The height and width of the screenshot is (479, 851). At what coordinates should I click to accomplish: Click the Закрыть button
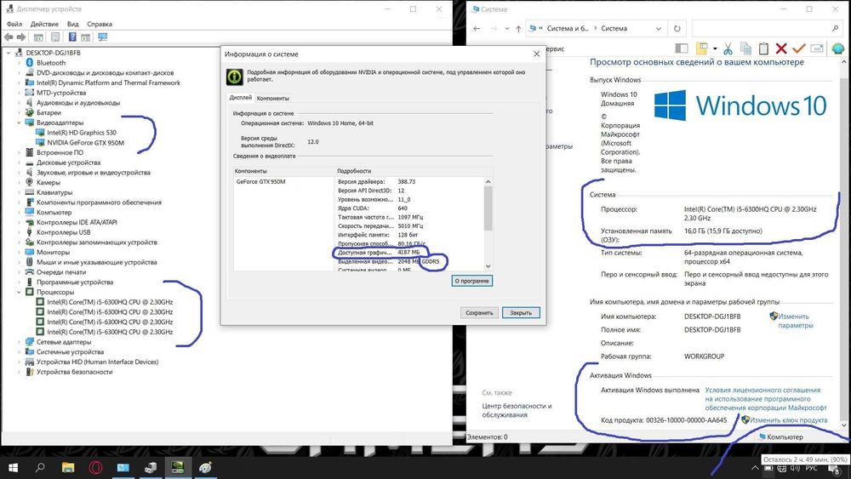tap(521, 313)
